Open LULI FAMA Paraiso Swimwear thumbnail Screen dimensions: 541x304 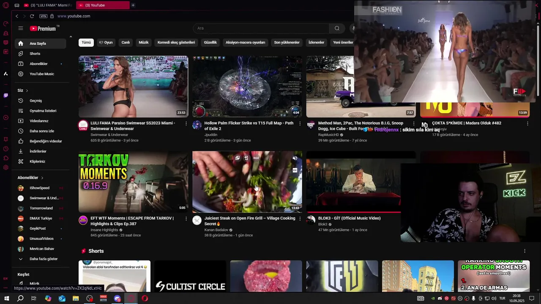coord(133,87)
